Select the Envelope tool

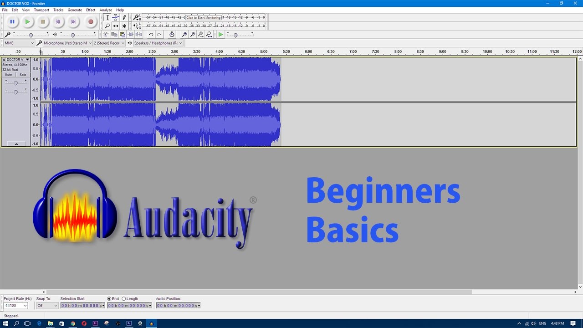tap(116, 17)
